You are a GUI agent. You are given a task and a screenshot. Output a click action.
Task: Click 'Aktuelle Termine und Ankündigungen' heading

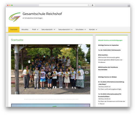(x=110, y=40)
